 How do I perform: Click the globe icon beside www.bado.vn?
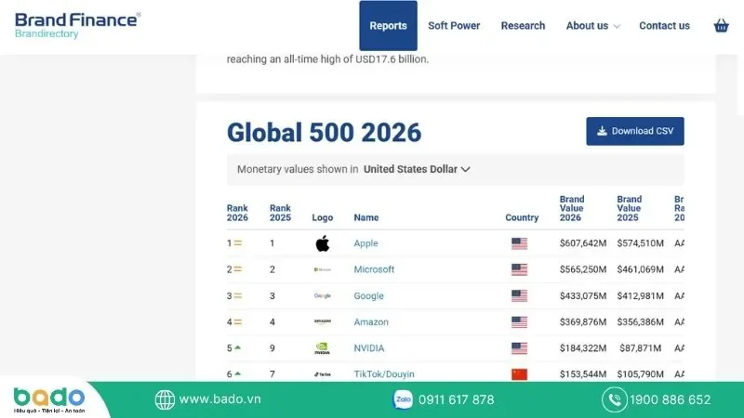pos(165,399)
